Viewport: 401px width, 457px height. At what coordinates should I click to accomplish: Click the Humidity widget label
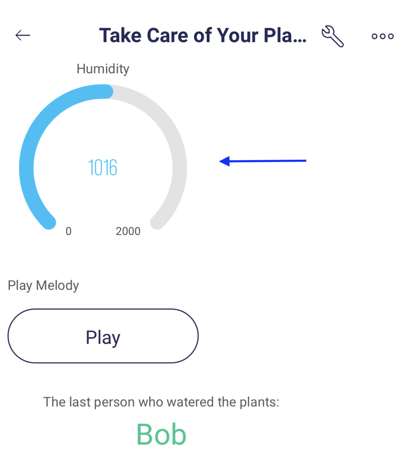coord(103,69)
